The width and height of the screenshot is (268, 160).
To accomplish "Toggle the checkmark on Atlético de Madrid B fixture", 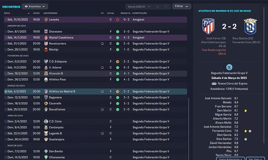I will click(6, 92).
